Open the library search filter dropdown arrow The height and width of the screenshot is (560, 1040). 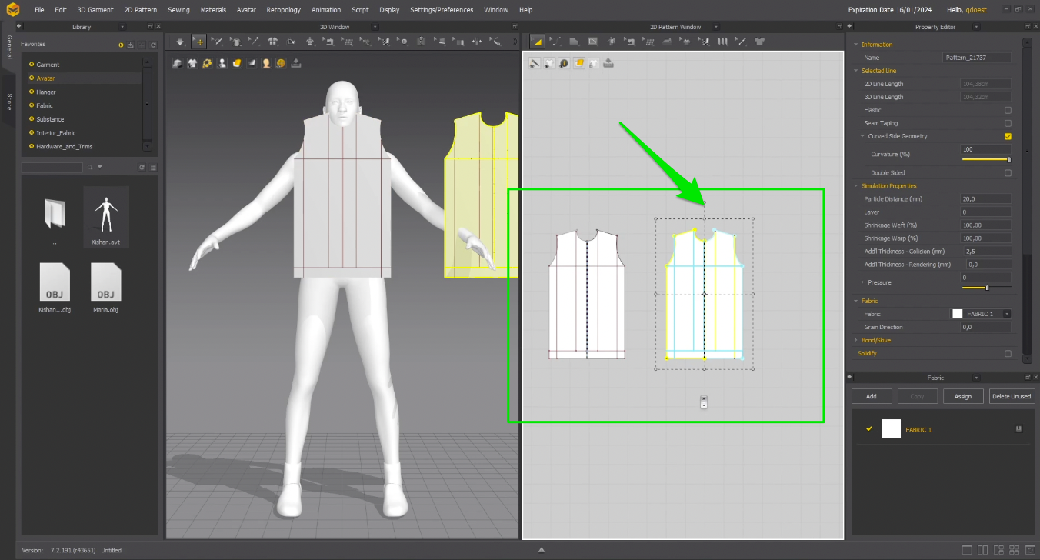[x=99, y=167]
